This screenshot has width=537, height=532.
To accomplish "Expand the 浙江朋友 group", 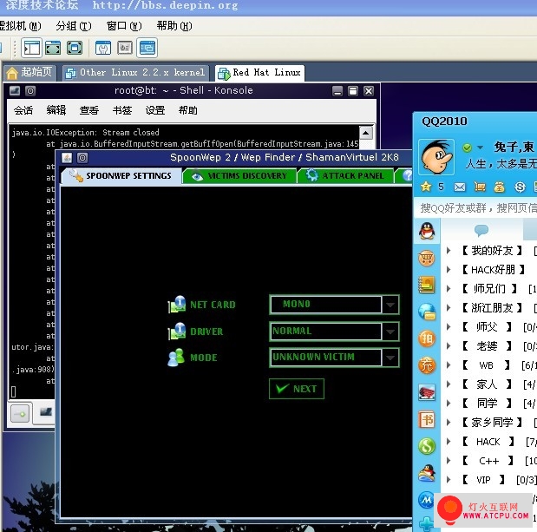I will click(x=449, y=308).
